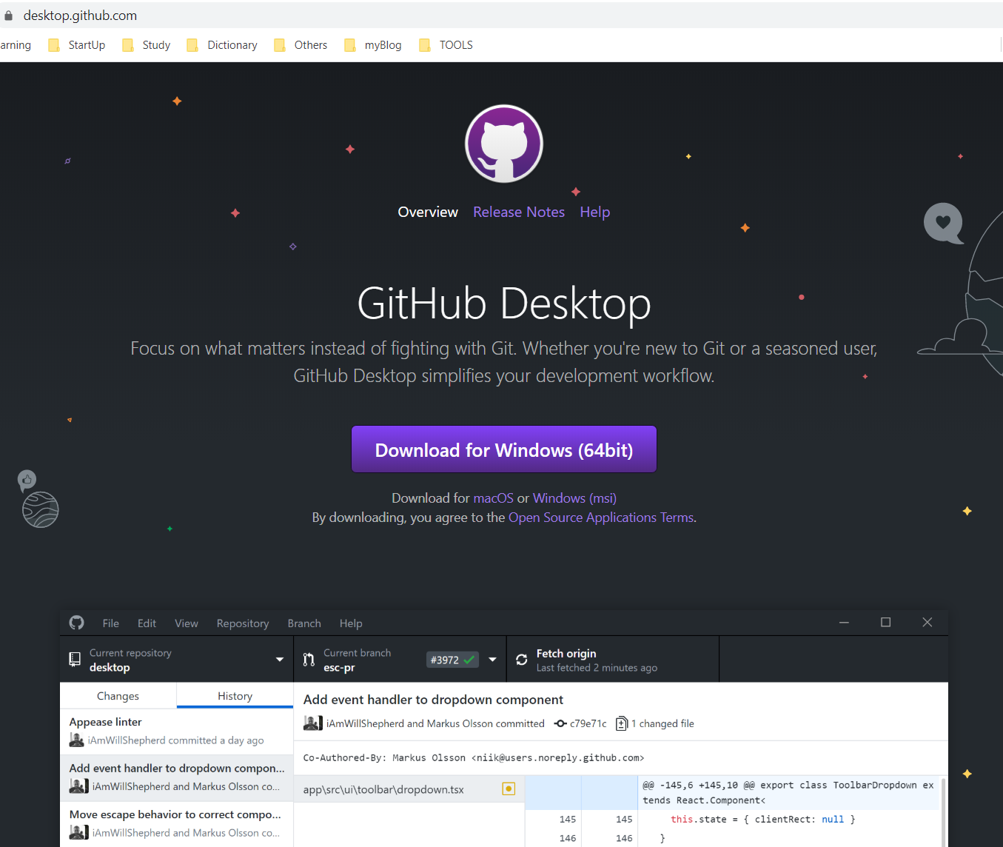Open the Help link under the logo
The height and width of the screenshot is (847, 1003).
pos(595,212)
